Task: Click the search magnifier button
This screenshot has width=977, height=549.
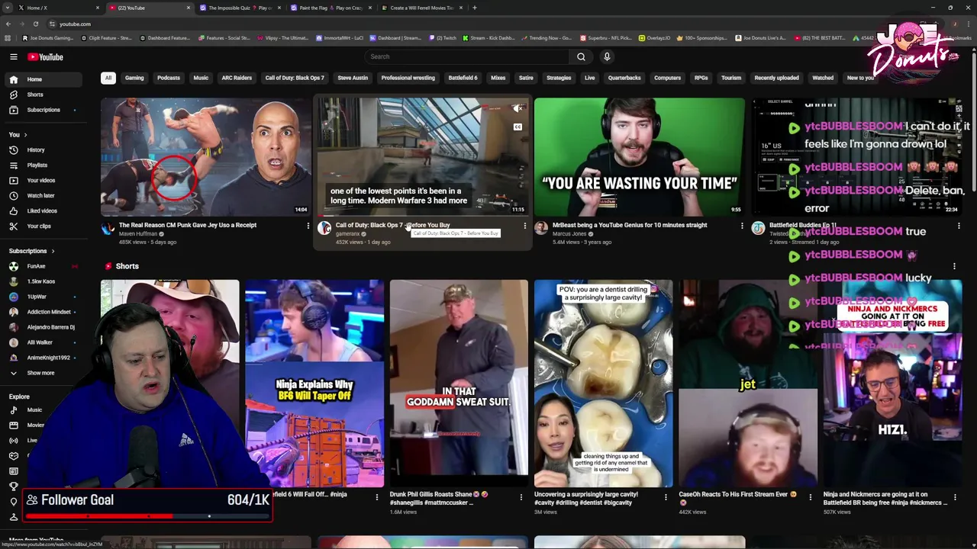Action: tap(581, 56)
